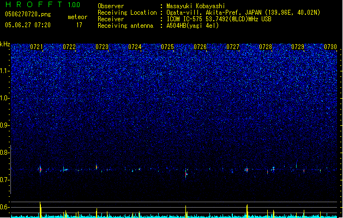Click the Receiving antenna label

(x=125, y=26)
